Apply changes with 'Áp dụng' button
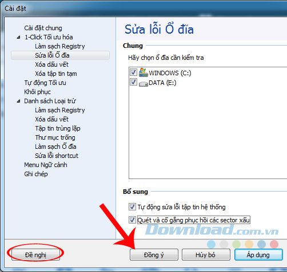This screenshot has height=272, width=287. click(x=258, y=255)
